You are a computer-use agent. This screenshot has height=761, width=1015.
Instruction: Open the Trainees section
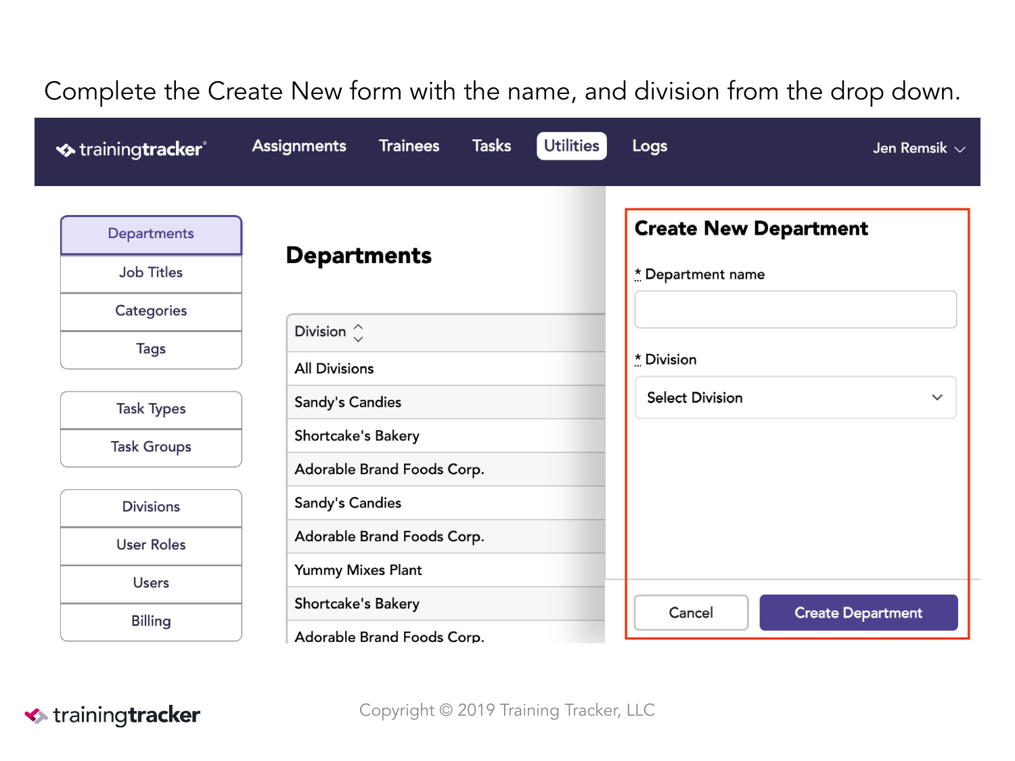pyautogui.click(x=409, y=146)
